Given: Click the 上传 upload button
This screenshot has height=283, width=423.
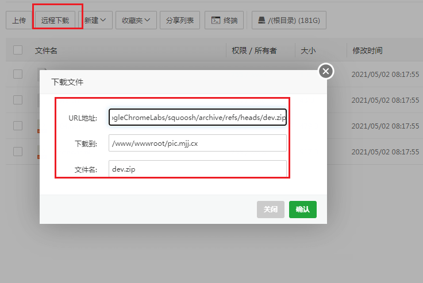Looking at the screenshot, I should click(18, 21).
